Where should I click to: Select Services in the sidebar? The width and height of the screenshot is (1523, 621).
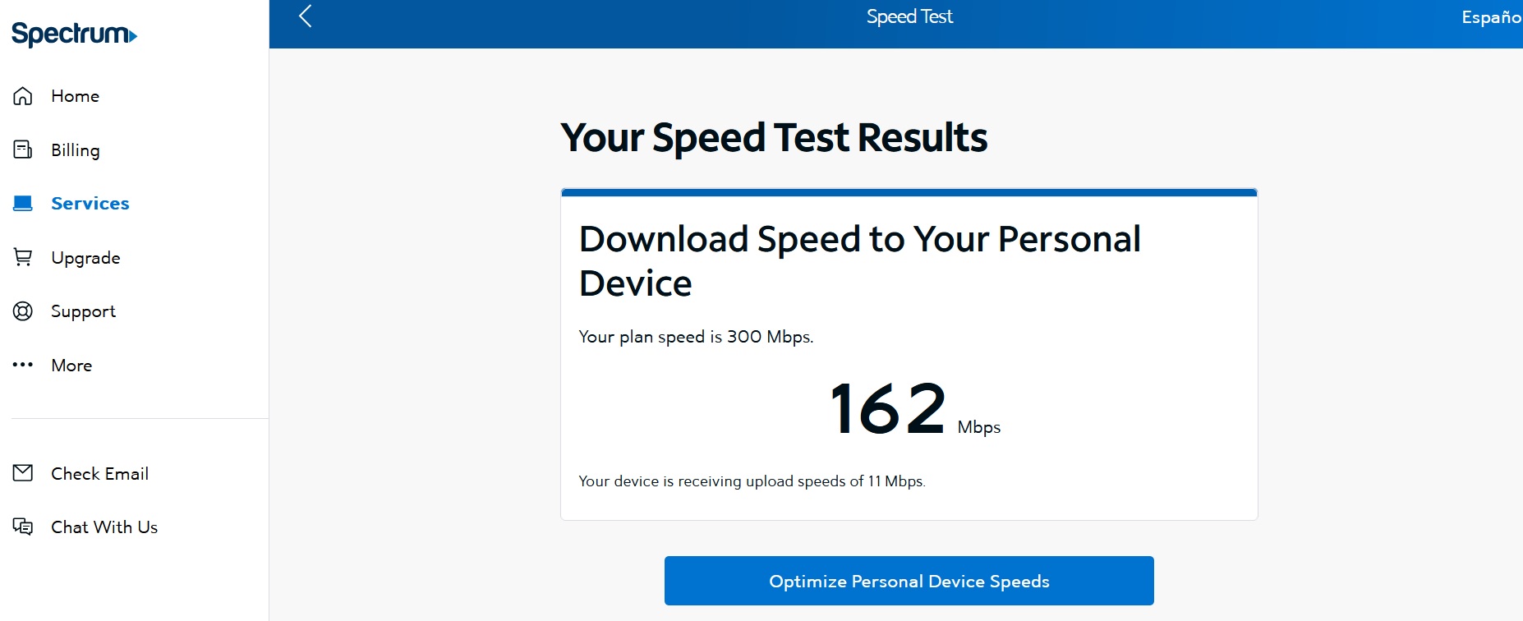tap(90, 203)
